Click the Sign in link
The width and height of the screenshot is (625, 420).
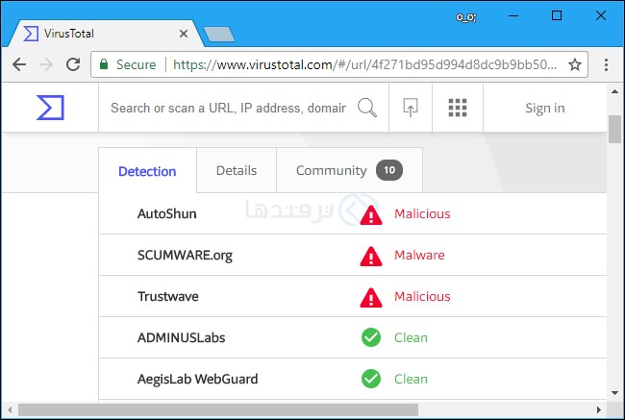click(x=545, y=108)
